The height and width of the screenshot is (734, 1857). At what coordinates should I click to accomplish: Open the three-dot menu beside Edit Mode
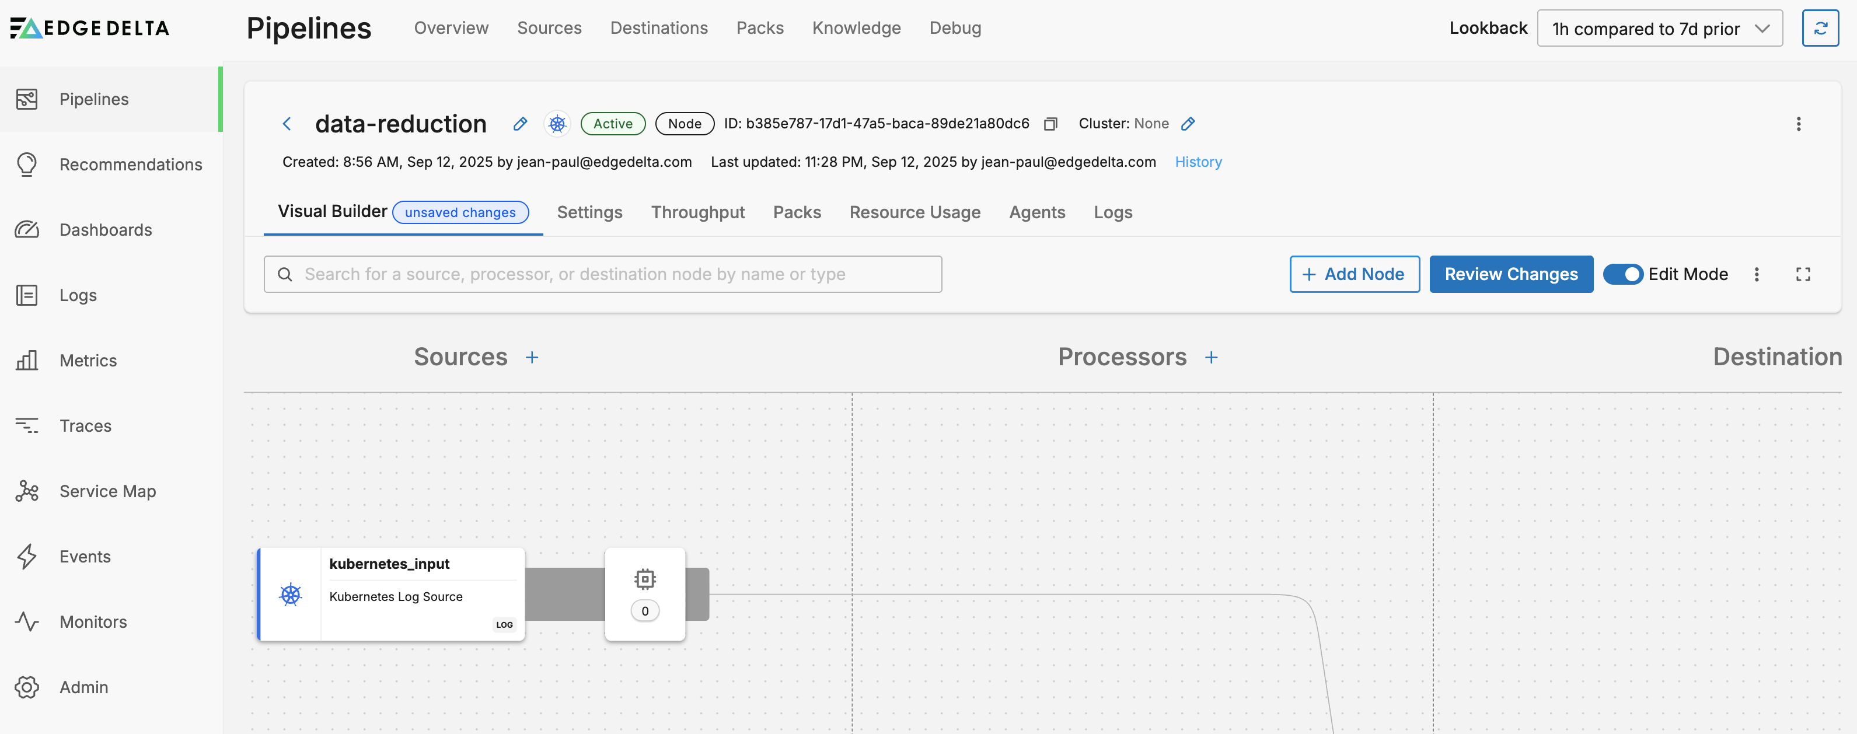[x=1756, y=274]
